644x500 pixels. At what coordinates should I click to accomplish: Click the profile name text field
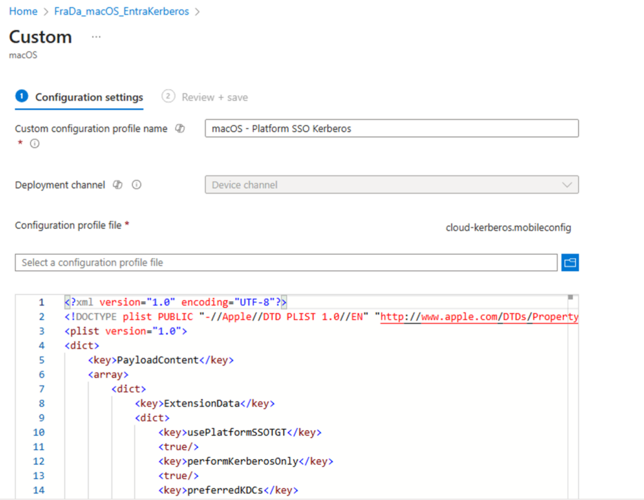coord(391,129)
